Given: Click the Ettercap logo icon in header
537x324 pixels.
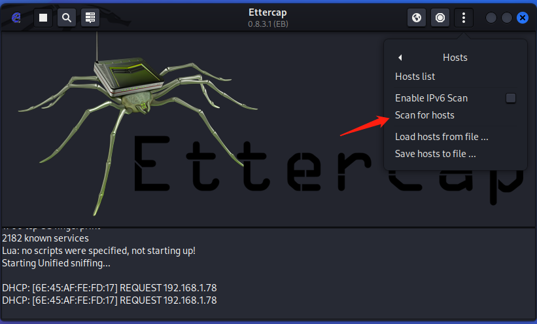Looking at the screenshot, I should coord(16,18).
